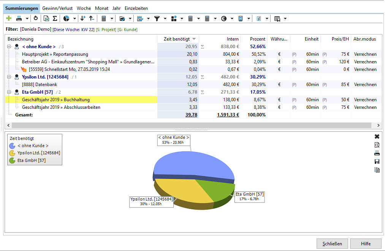Open the Einzelzeiten tab
385x251 pixels.
click(x=136, y=8)
